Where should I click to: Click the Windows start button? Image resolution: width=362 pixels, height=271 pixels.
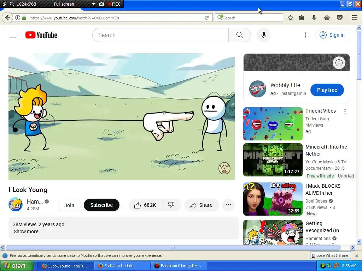click(17, 266)
